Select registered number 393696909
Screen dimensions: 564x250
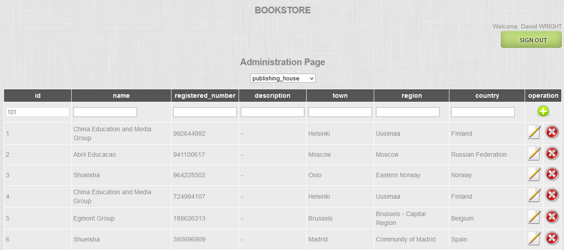[189, 239]
